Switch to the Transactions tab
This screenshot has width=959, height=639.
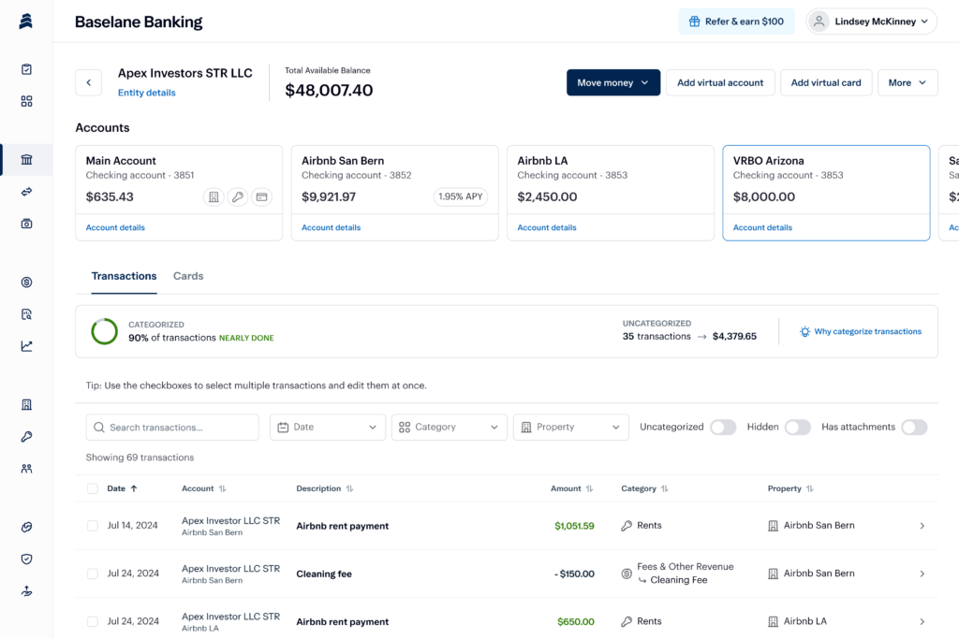[x=124, y=276]
